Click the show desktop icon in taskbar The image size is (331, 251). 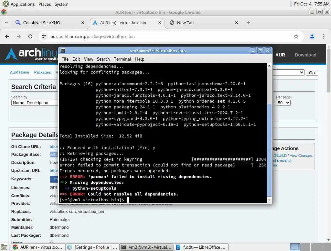(4, 247)
